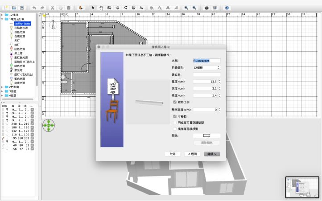Click the 名稱 text field
322x201 pixels.
pos(206,61)
